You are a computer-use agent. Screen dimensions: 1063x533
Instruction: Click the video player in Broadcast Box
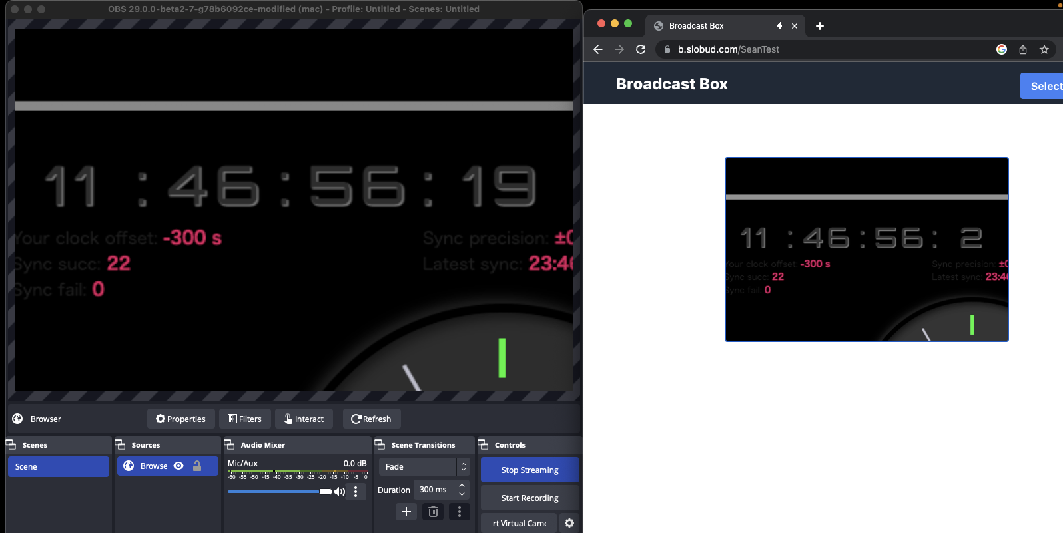tap(867, 250)
